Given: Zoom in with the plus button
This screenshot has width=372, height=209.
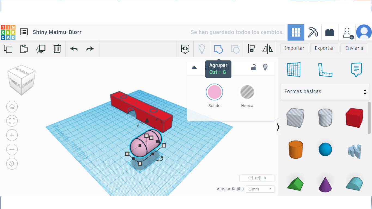Looking at the screenshot, I should (12, 135).
